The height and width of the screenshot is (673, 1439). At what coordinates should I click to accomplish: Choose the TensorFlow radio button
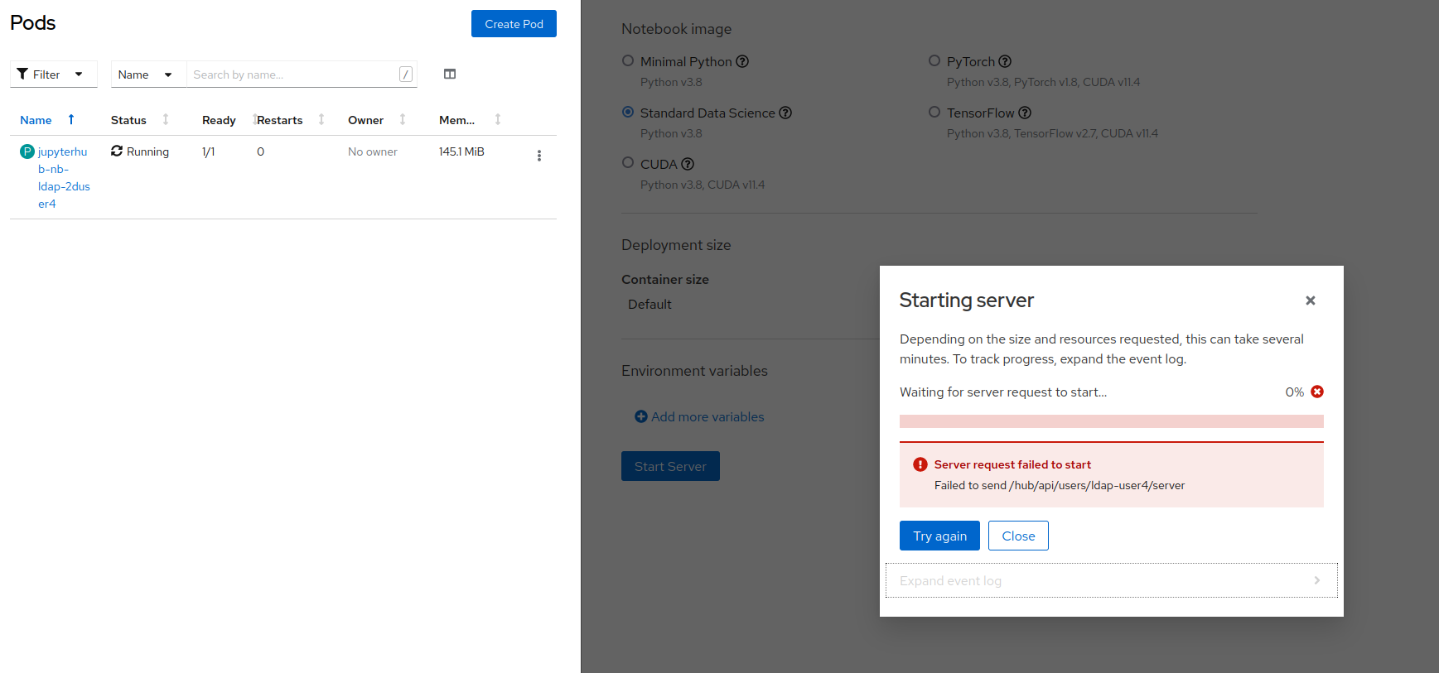[x=934, y=112]
